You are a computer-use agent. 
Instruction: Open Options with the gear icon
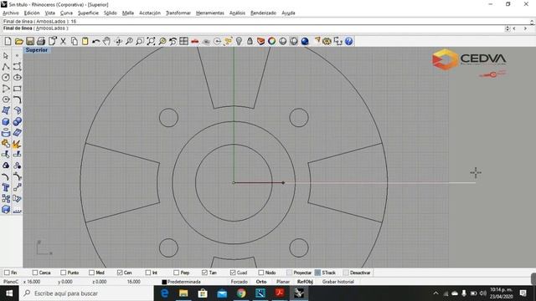point(327,41)
